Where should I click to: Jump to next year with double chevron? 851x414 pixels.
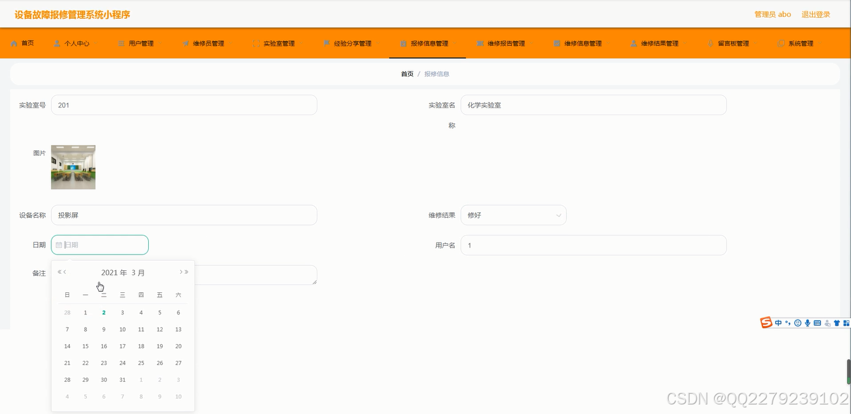[x=186, y=271]
